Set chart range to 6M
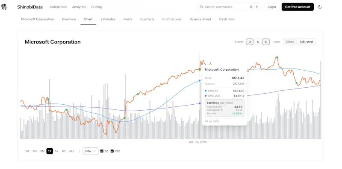Viewport: 342px width, 169px height. coord(42,151)
